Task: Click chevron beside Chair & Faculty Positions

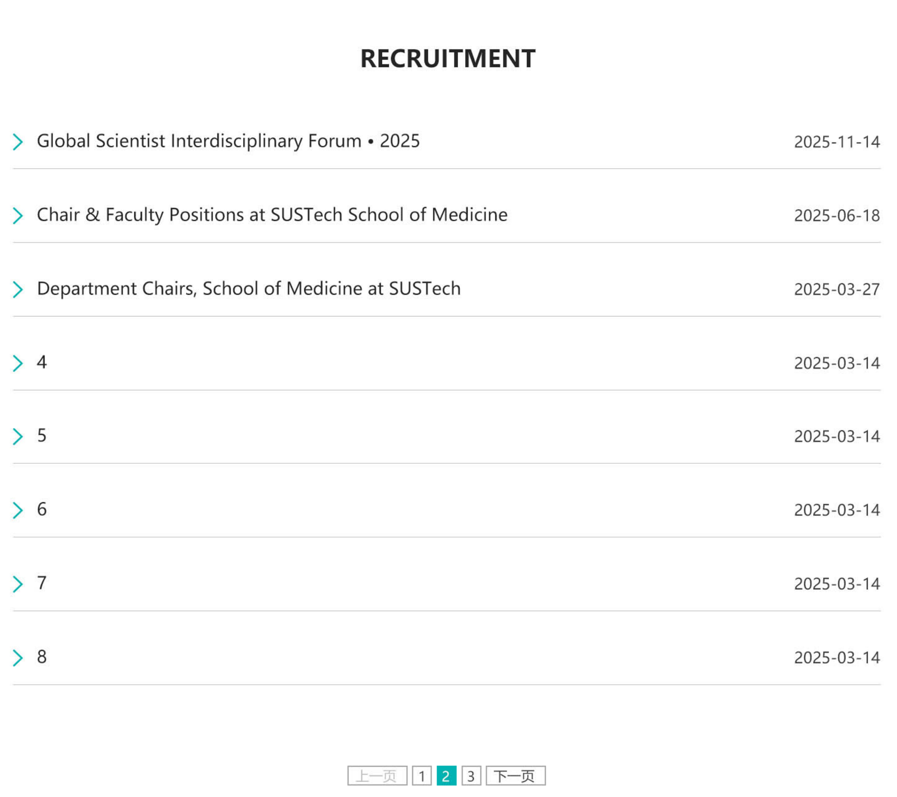Action: [x=18, y=216]
